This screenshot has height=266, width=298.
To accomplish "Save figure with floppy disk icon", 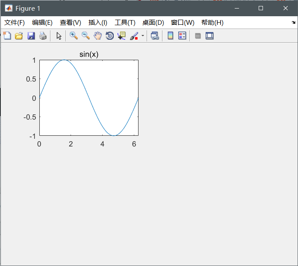I will coord(31,36).
